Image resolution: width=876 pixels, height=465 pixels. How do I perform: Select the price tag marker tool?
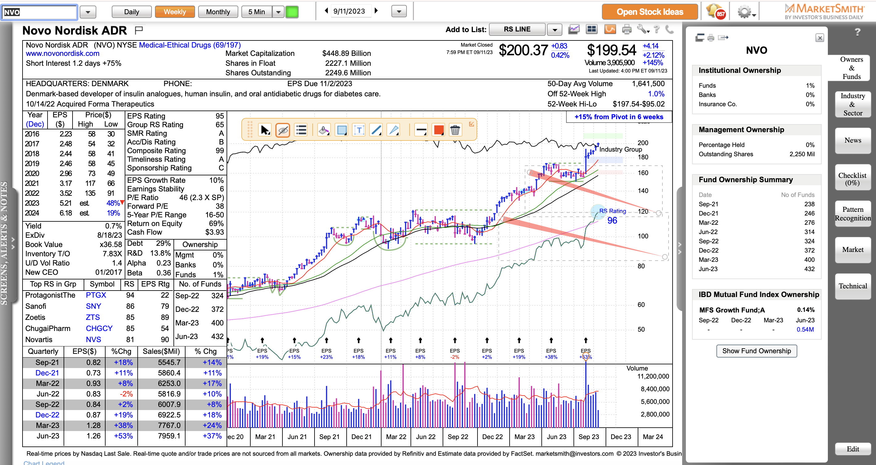(323, 130)
